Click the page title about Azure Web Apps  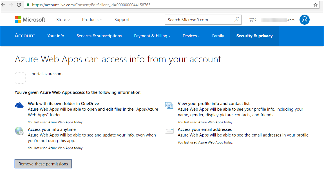(x=118, y=59)
